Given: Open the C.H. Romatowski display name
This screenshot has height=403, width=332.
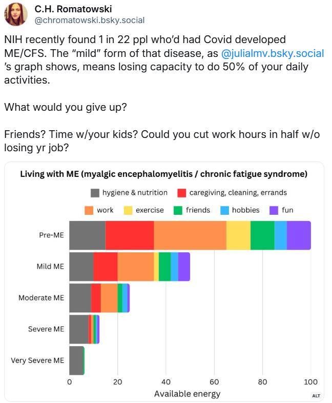Looking at the screenshot, I should pyautogui.click(x=73, y=9).
